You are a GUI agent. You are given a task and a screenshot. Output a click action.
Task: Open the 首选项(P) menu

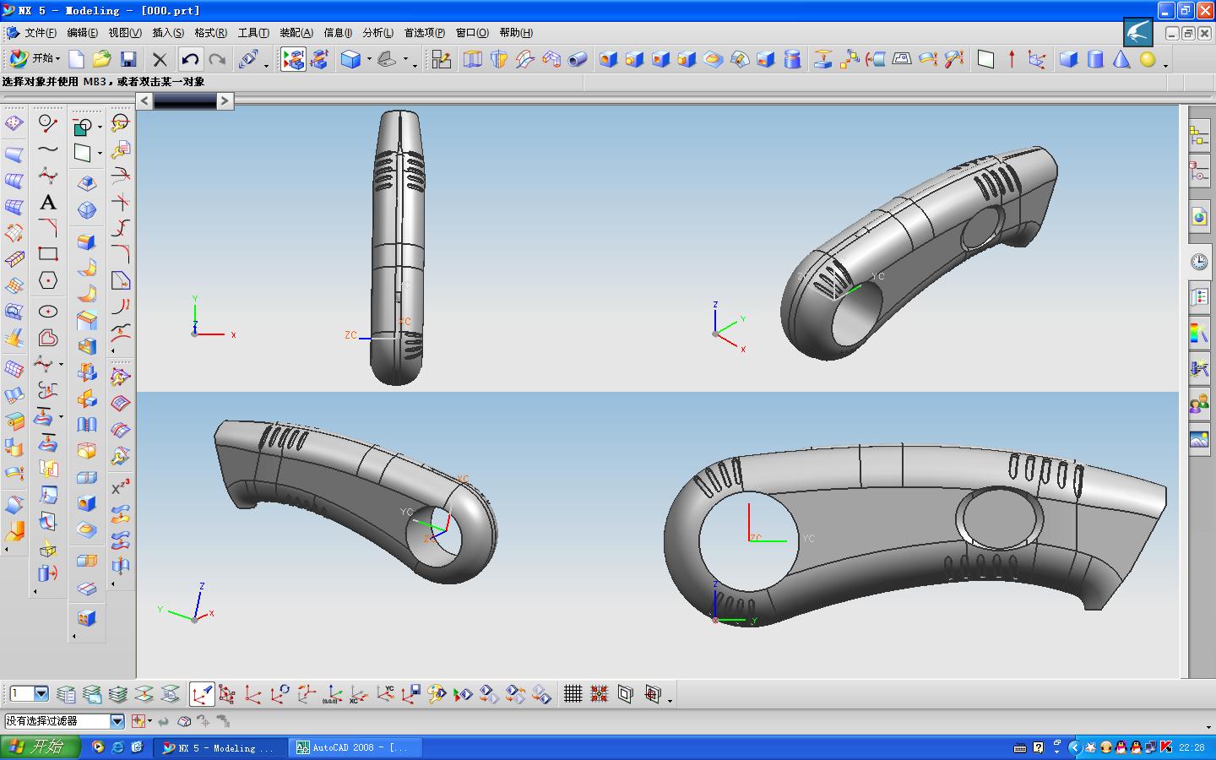pyautogui.click(x=424, y=33)
